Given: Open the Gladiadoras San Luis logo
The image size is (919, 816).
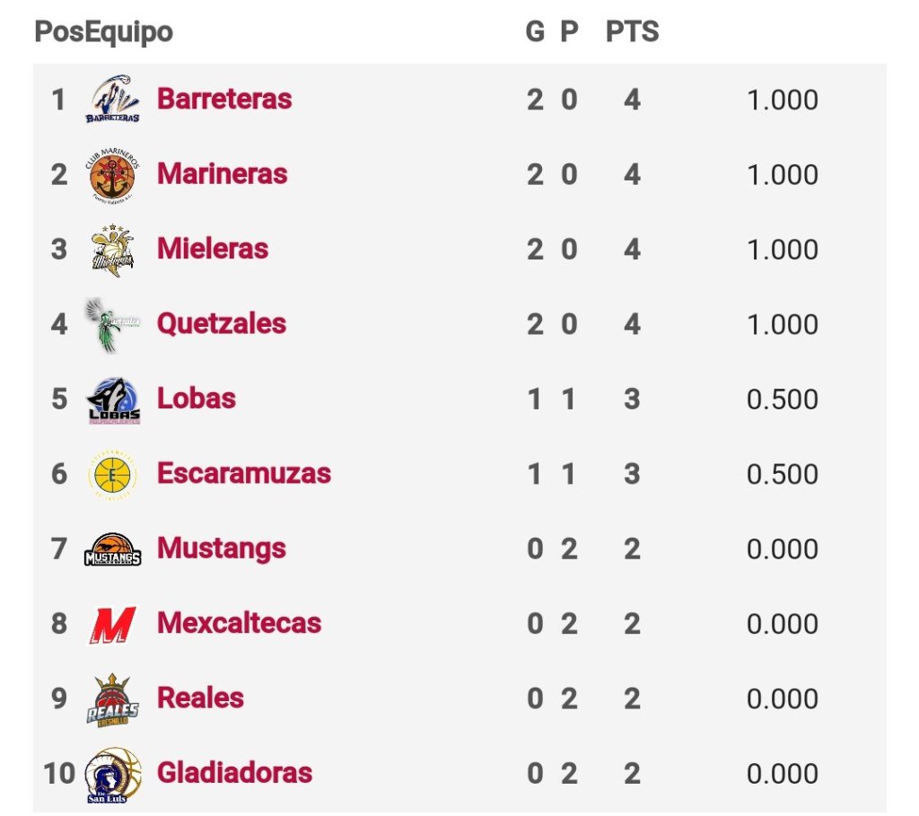Looking at the screenshot, I should tap(111, 774).
